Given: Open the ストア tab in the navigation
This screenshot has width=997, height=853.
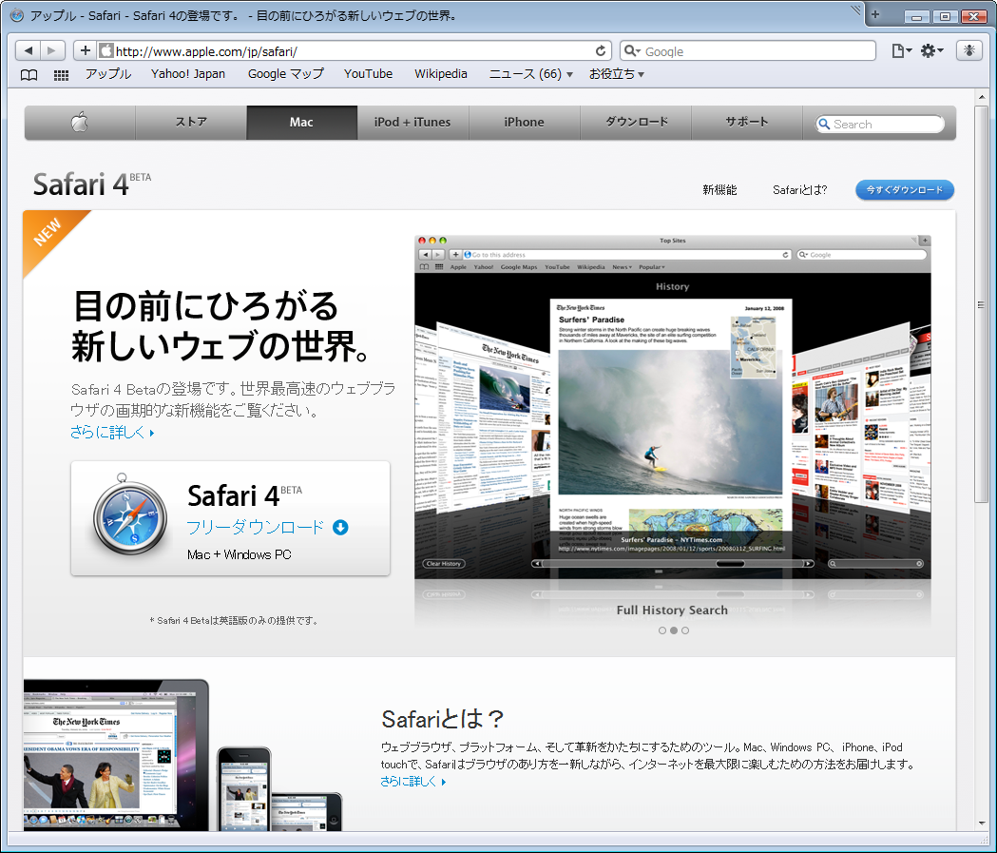Looking at the screenshot, I should 191,122.
